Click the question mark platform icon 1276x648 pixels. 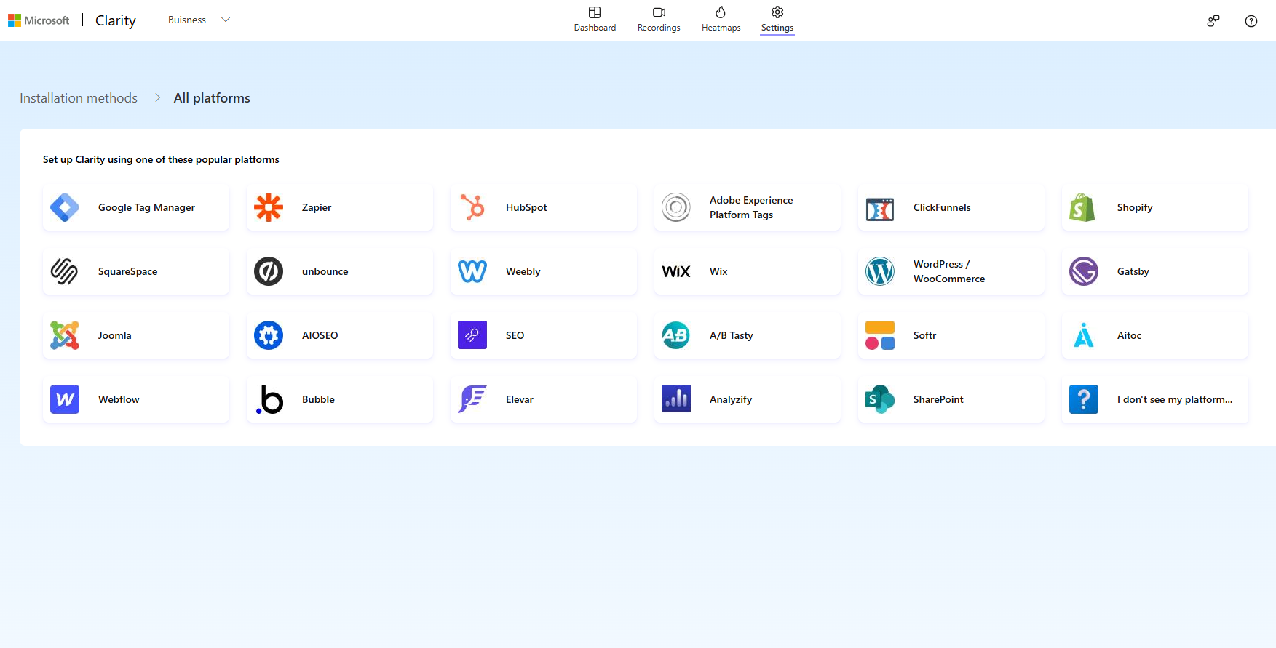coord(1084,399)
